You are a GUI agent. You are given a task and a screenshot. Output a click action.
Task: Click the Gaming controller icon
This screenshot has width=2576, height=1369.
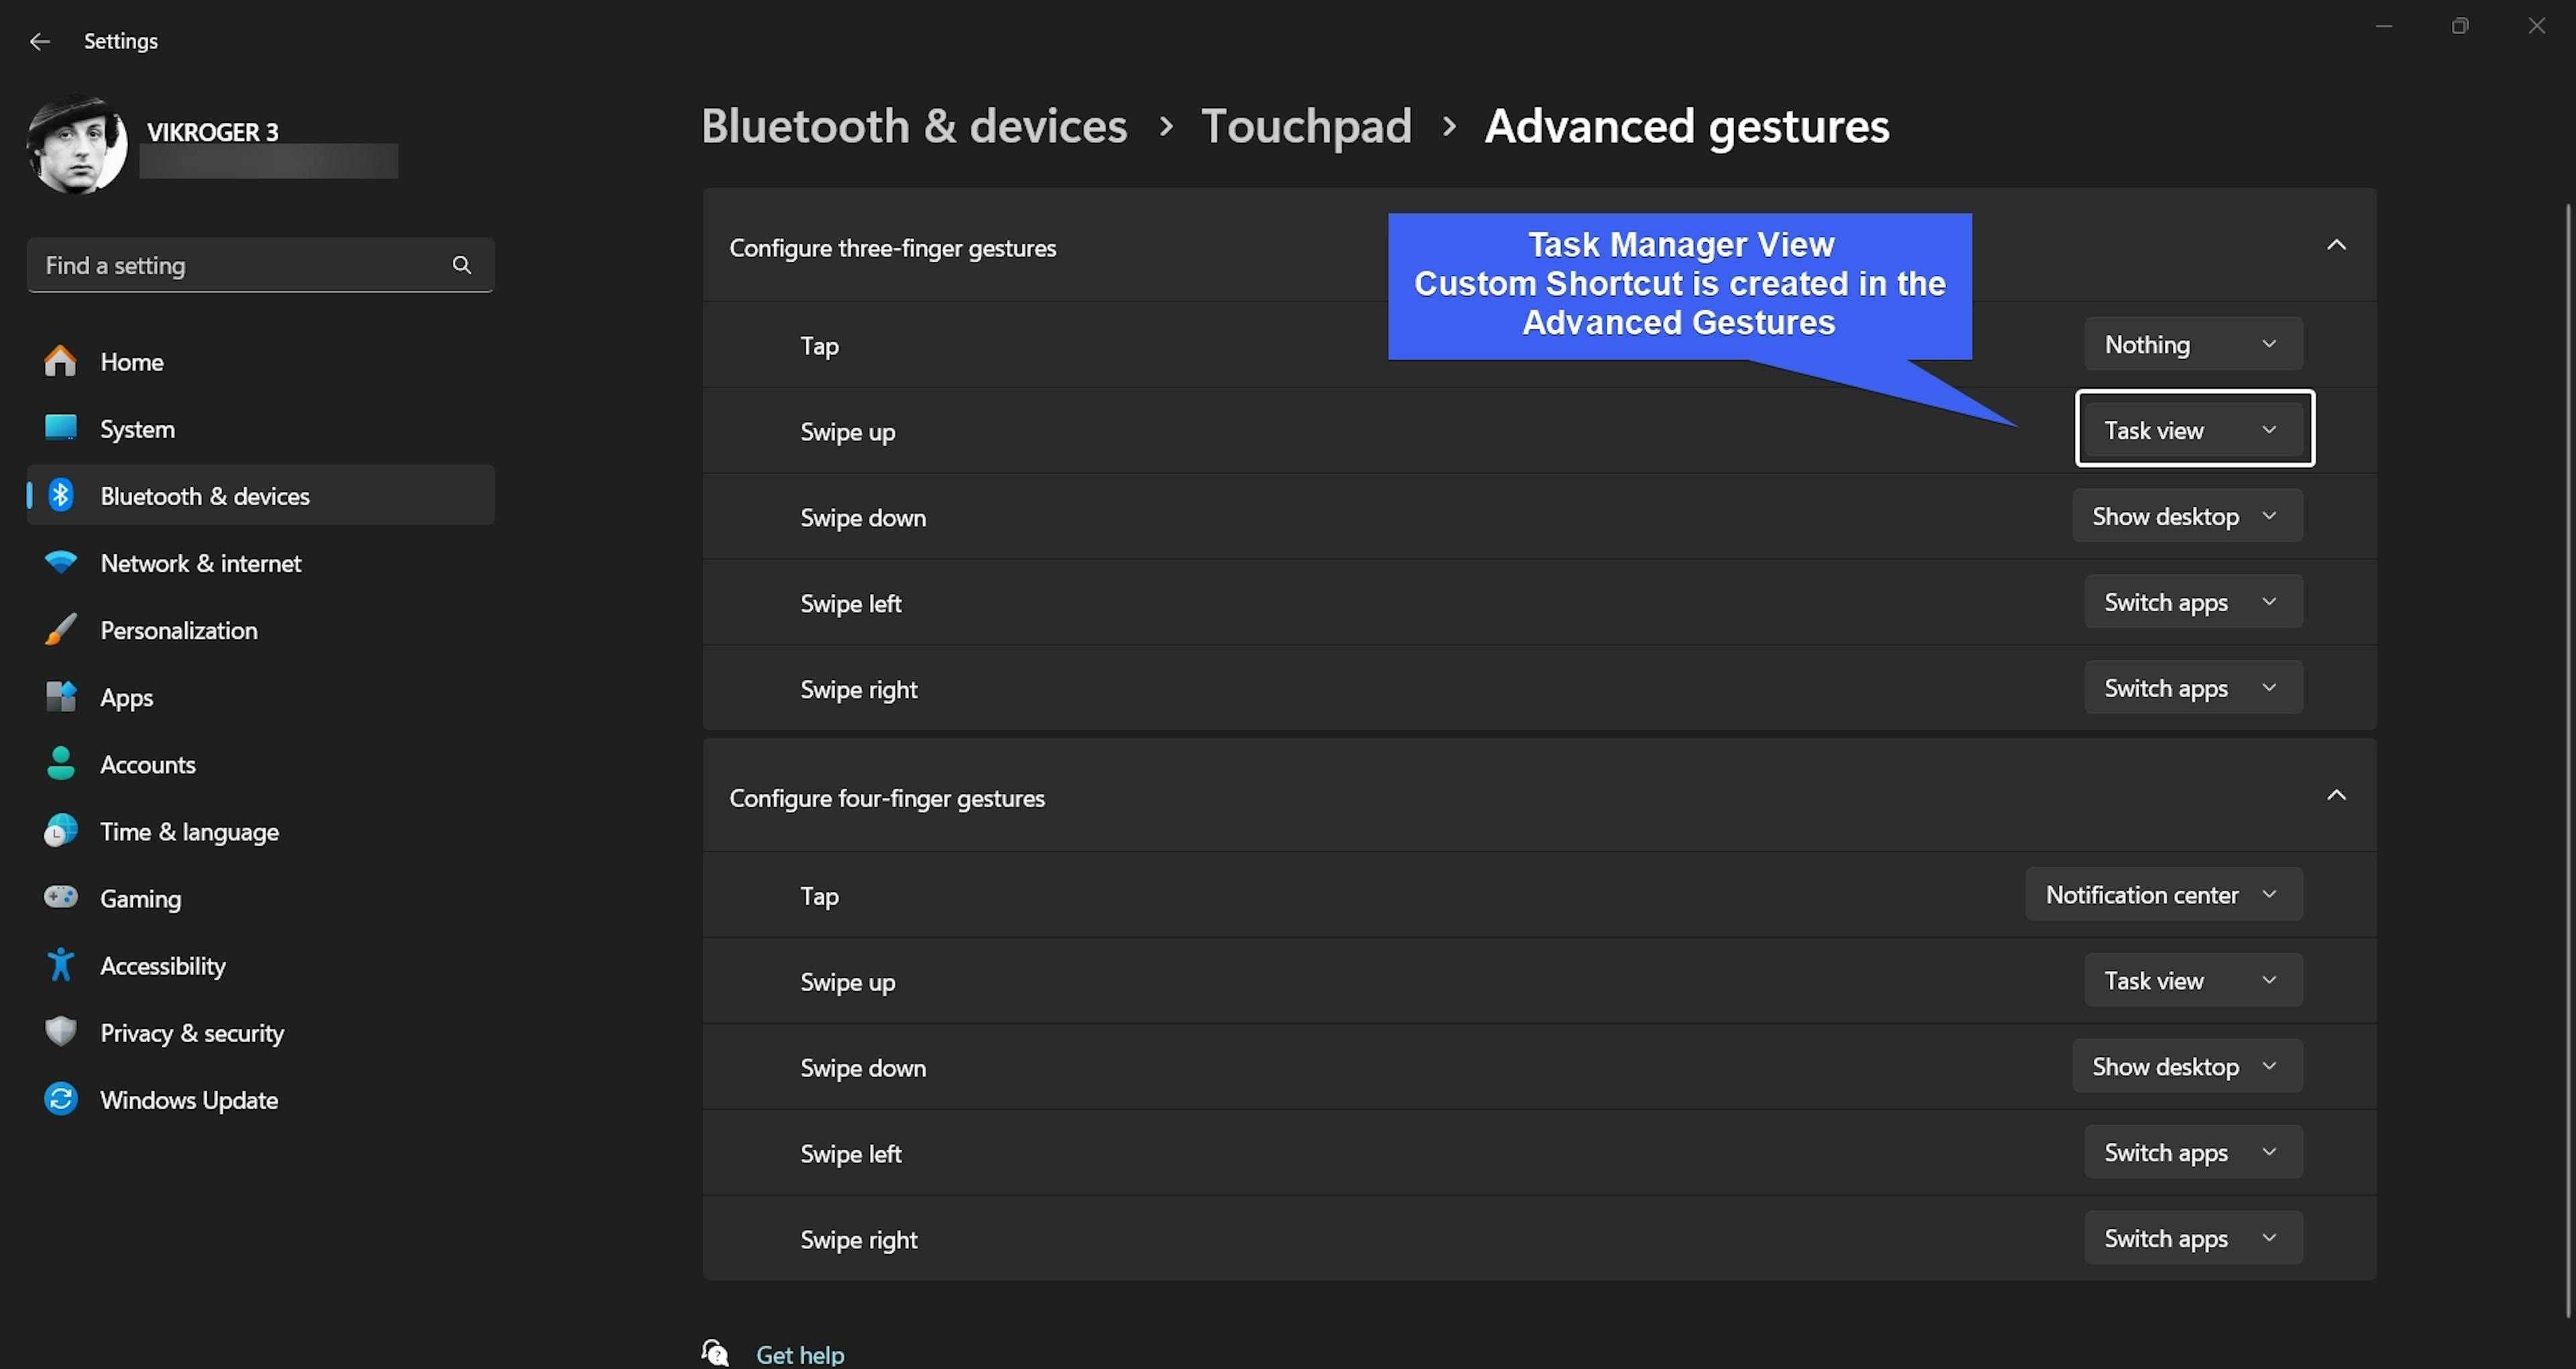pos(60,898)
